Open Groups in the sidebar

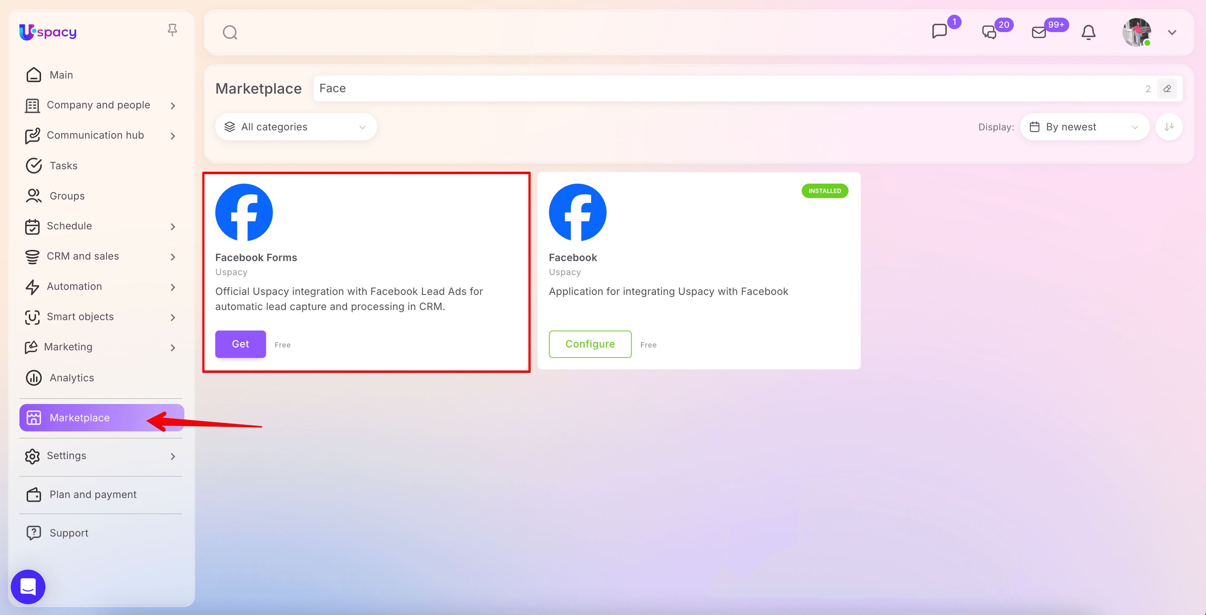point(102,196)
